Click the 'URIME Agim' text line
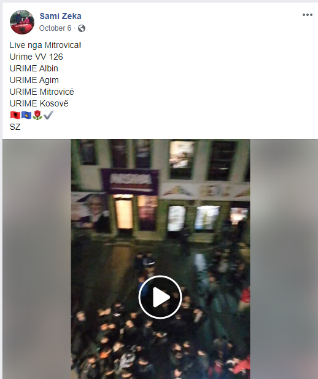The image size is (318, 379). coord(34,80)
